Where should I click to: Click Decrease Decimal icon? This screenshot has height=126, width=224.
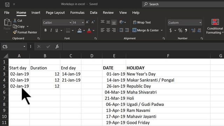tap(199, 30)
